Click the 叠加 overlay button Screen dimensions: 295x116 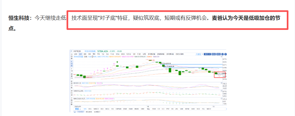point(214,54)
